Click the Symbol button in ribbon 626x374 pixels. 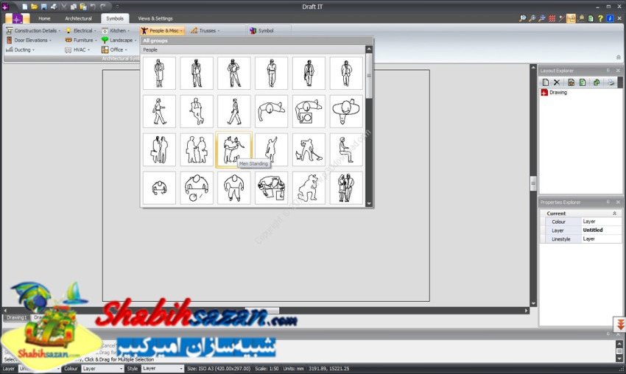[x=262, y=31]
